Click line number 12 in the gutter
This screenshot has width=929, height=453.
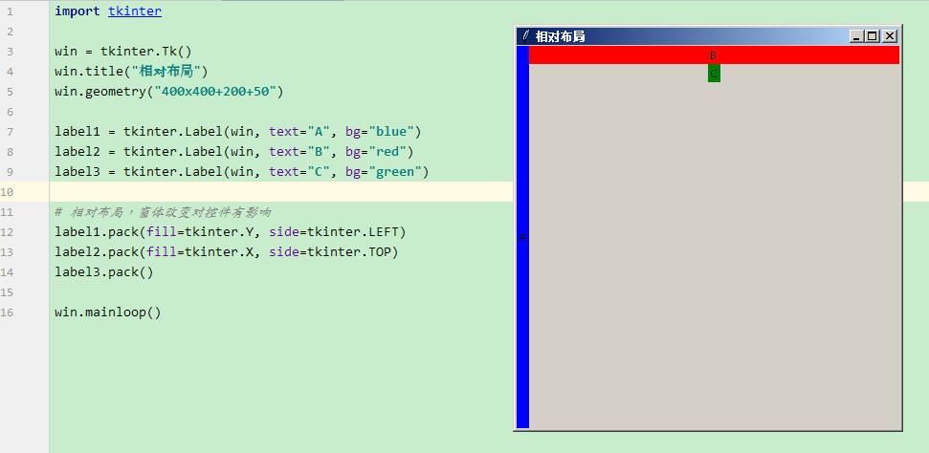coord(7,232)
